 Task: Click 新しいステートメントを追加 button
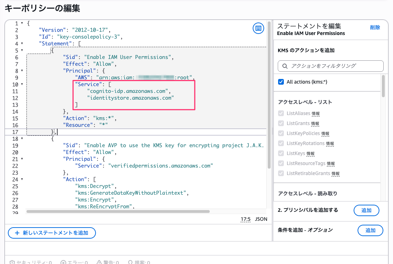[52, 233]
